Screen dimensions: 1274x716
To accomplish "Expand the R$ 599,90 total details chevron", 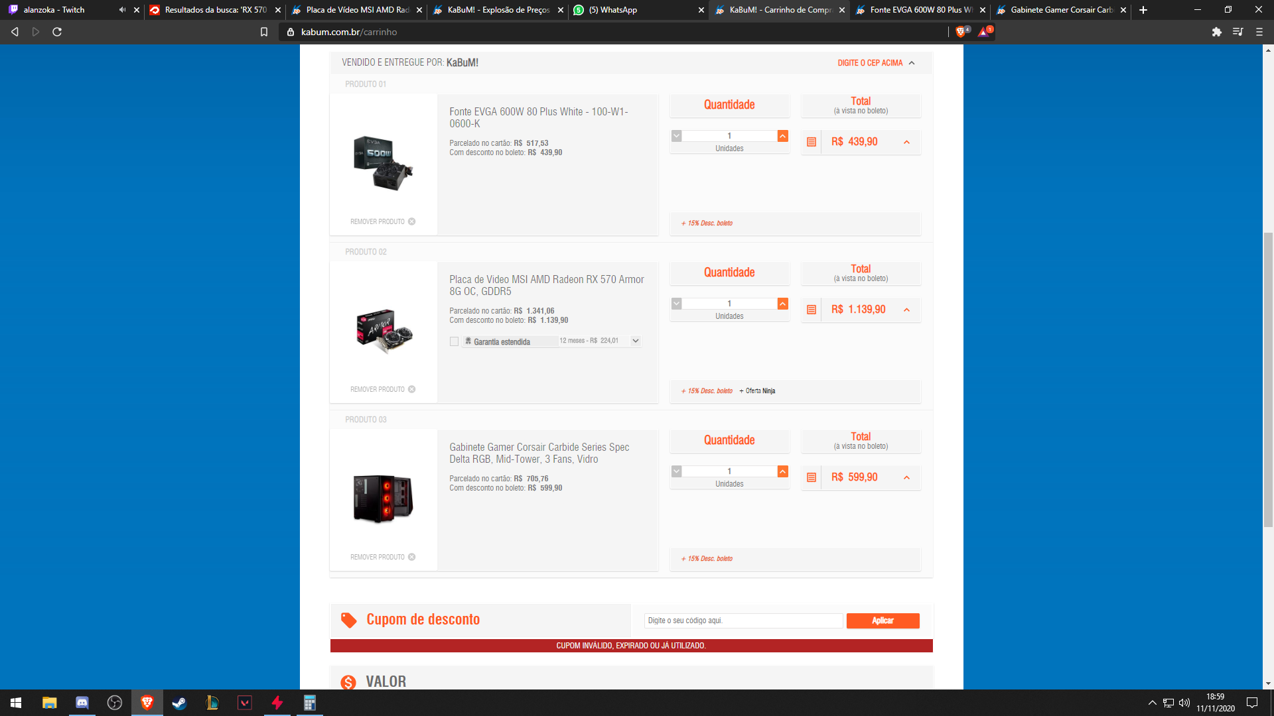I will coord(906,477).
